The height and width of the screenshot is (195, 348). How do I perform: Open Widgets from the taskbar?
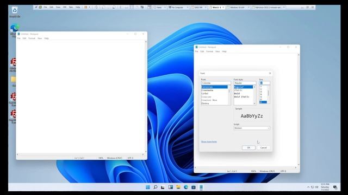pos(171,187)
